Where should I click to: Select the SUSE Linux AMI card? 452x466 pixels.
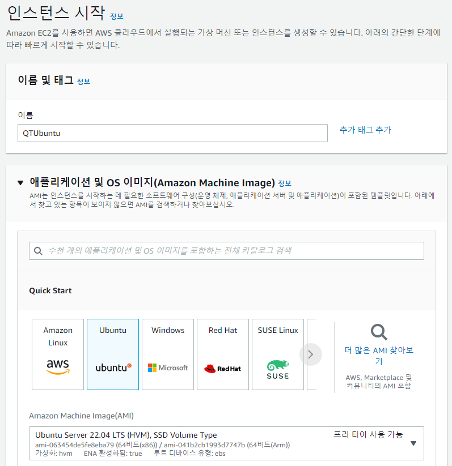click(x=278, y=354)
